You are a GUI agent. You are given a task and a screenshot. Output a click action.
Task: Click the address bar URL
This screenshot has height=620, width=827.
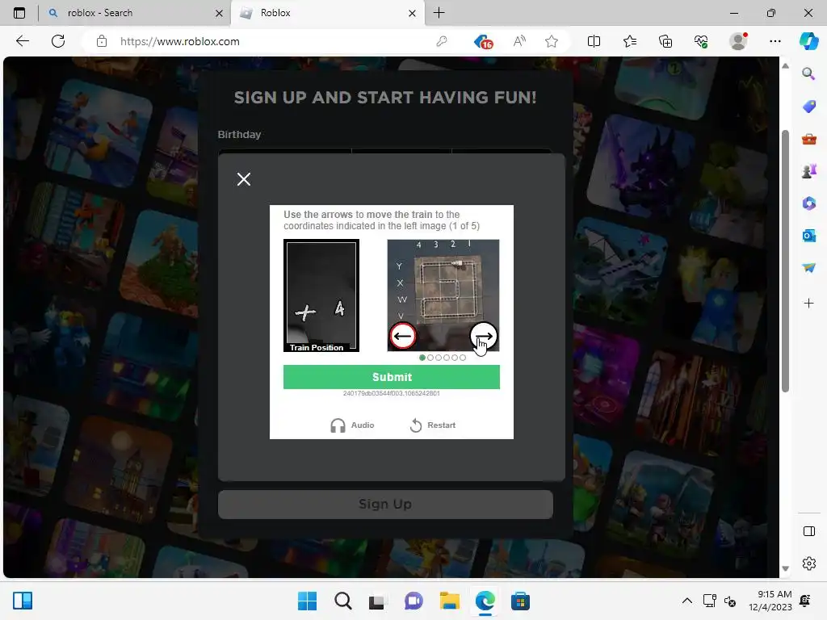click(x=180, y=41)
